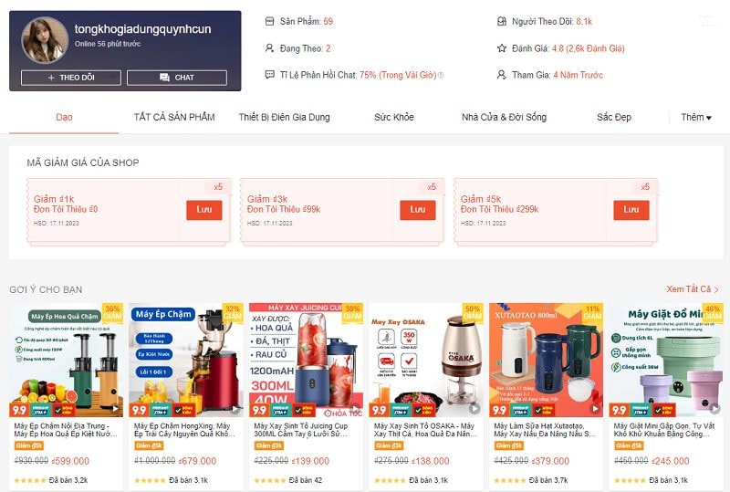Click the followers icon beside Người Theo Dõi
Viewport: 730px width, 492px height.
(x=501, y=21)
